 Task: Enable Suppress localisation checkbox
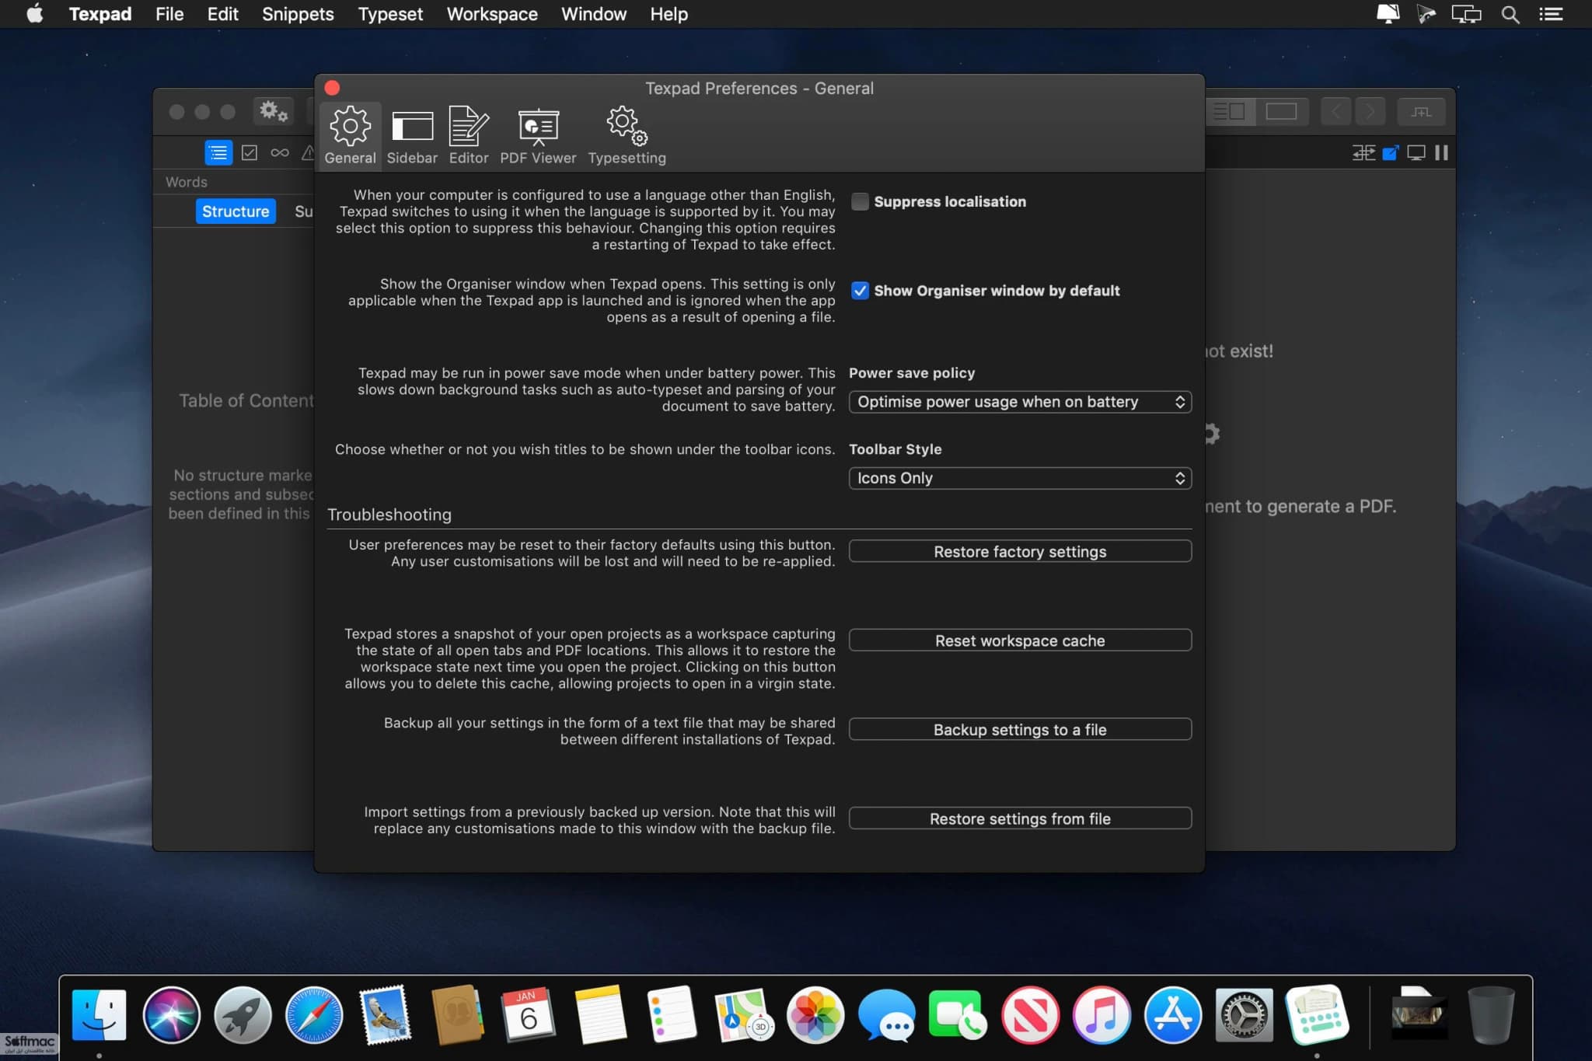(860, 201)
